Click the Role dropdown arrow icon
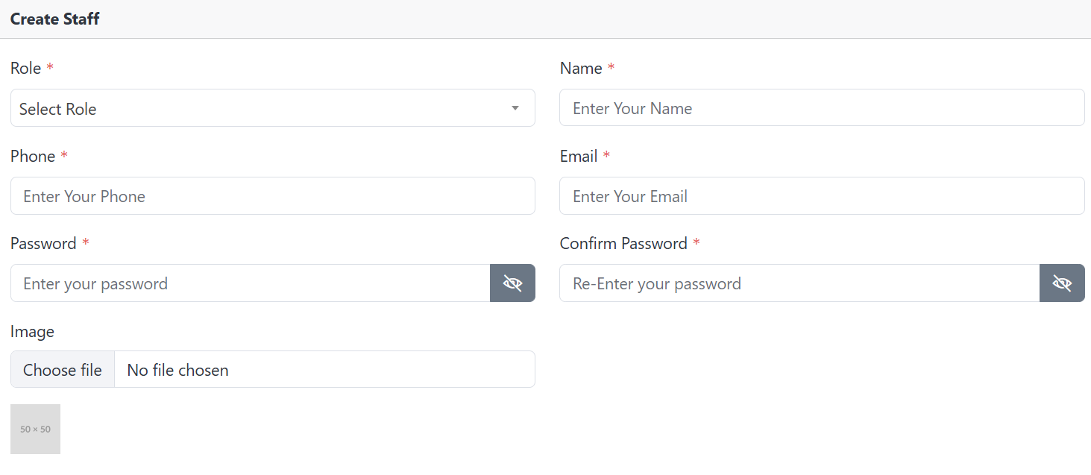 [x=515, y=109]
